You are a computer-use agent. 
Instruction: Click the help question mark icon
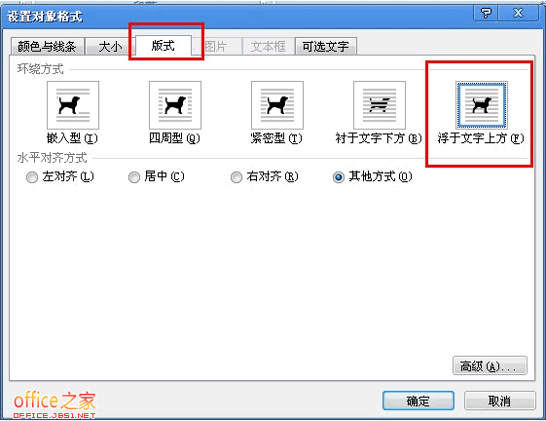click(486, 14)
